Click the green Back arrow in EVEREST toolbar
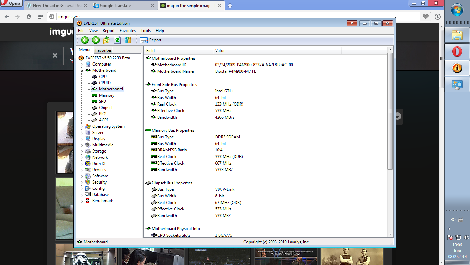This screenshot has height=265, width=470. point(85,40)
